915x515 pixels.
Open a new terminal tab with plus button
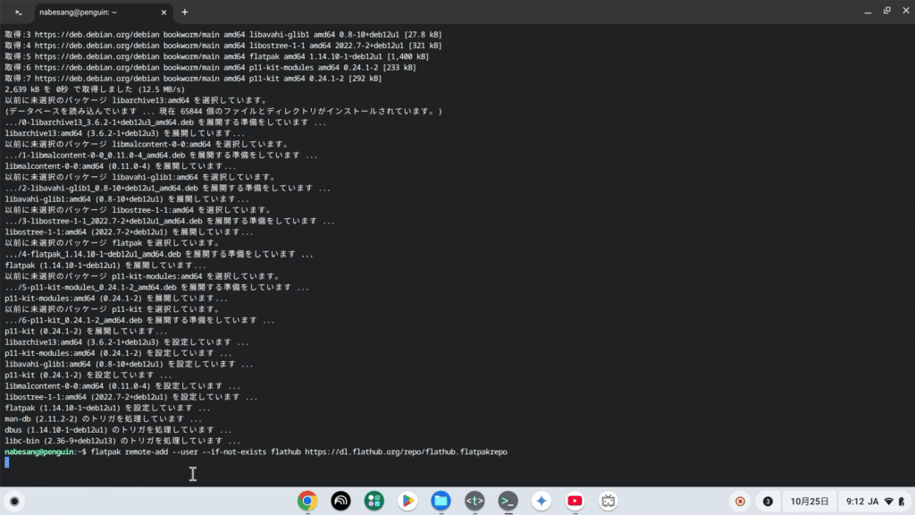[x=185, y=13]
